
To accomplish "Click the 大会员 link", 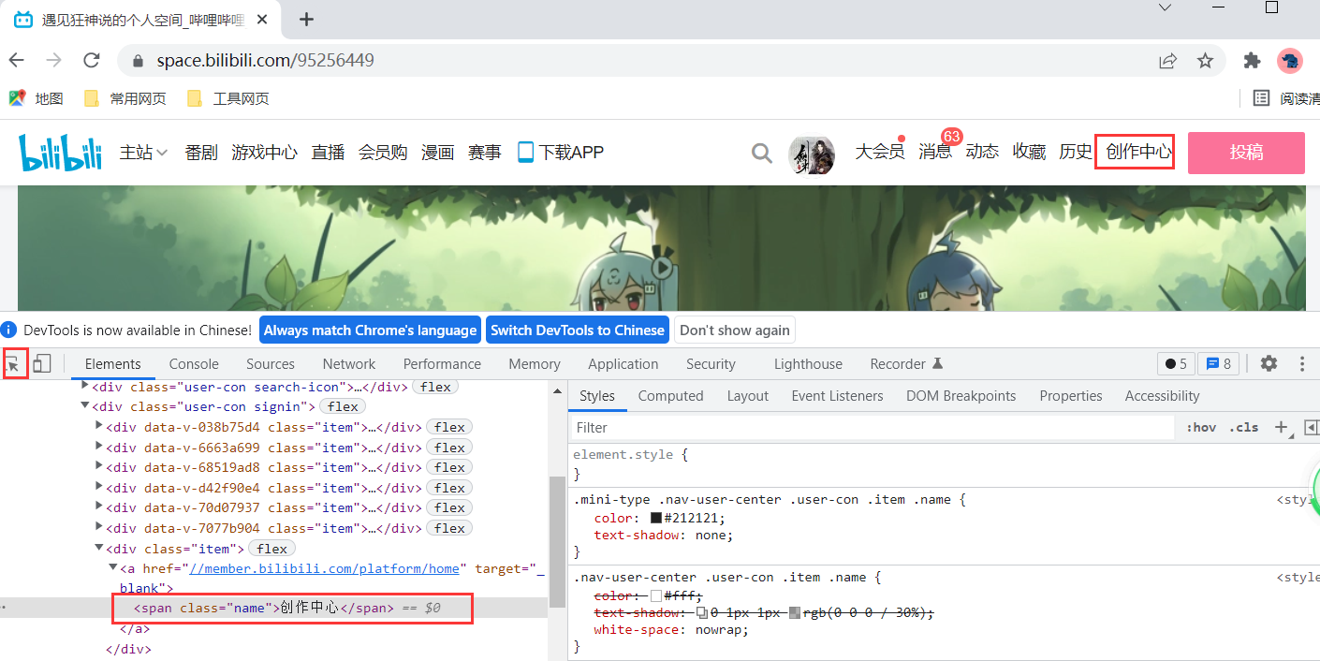I will (x=880, y=152).
